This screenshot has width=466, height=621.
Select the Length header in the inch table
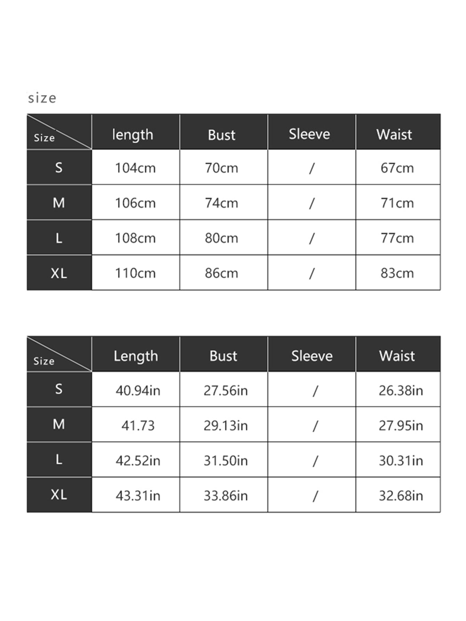point(136,356)
